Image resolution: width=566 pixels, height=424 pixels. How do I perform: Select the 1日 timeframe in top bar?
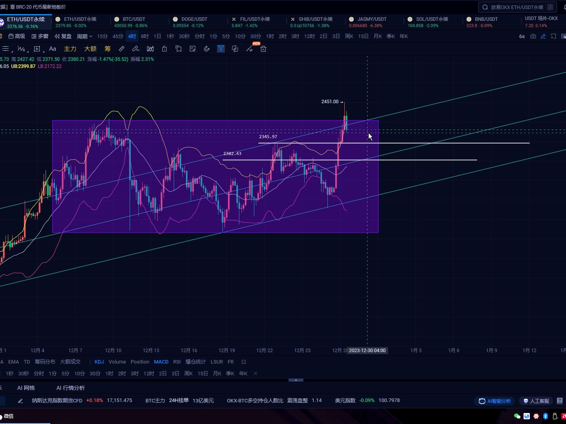coord(157,36)
